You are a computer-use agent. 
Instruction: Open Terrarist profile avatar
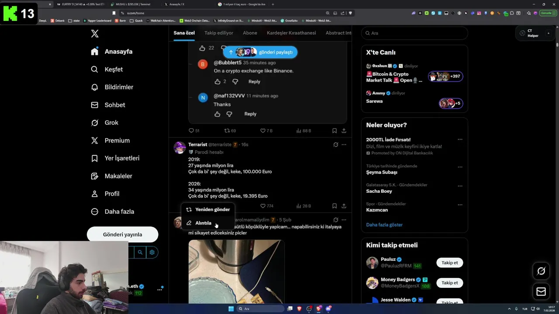tap(179, 147)
